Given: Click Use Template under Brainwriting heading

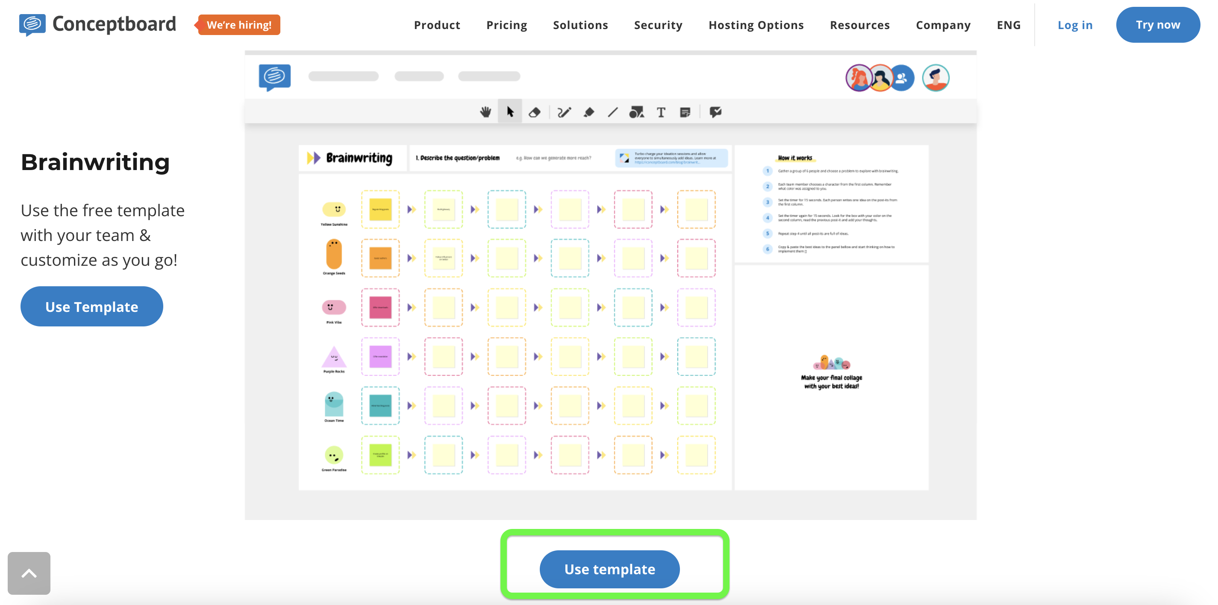Looking at the screenshot, I should [92, 306].
